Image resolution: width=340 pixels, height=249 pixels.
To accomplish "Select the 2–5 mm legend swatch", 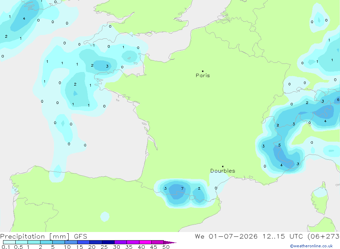I will [x=46, y=242].
